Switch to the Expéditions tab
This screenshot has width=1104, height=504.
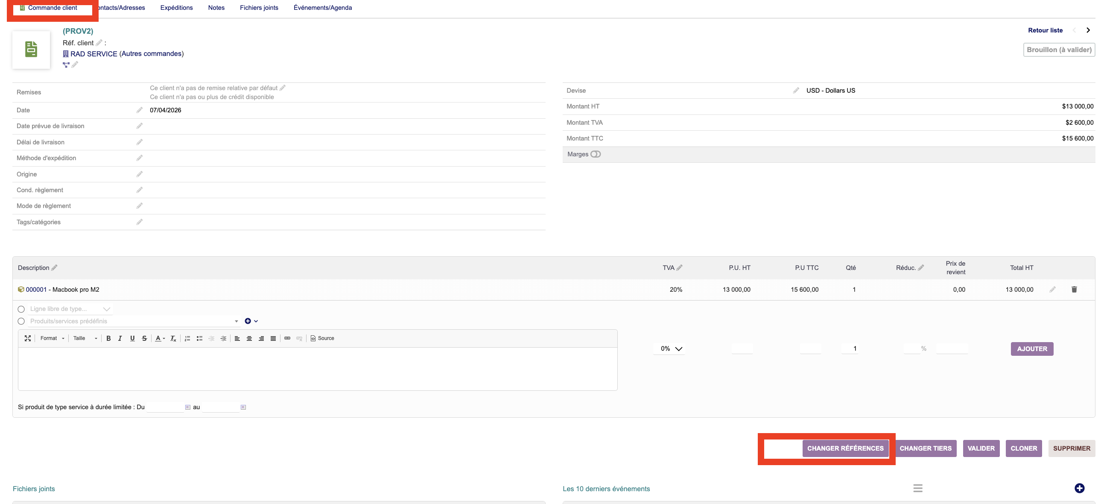(176, 8)
